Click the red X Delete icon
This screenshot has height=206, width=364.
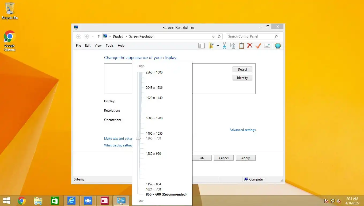point(250,46)
